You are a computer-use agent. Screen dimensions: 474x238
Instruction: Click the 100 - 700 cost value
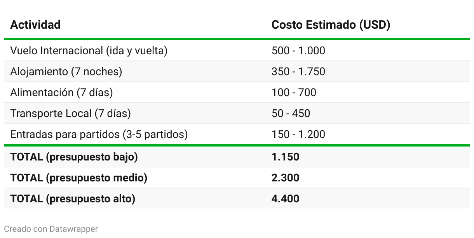[x=294, y=93]
